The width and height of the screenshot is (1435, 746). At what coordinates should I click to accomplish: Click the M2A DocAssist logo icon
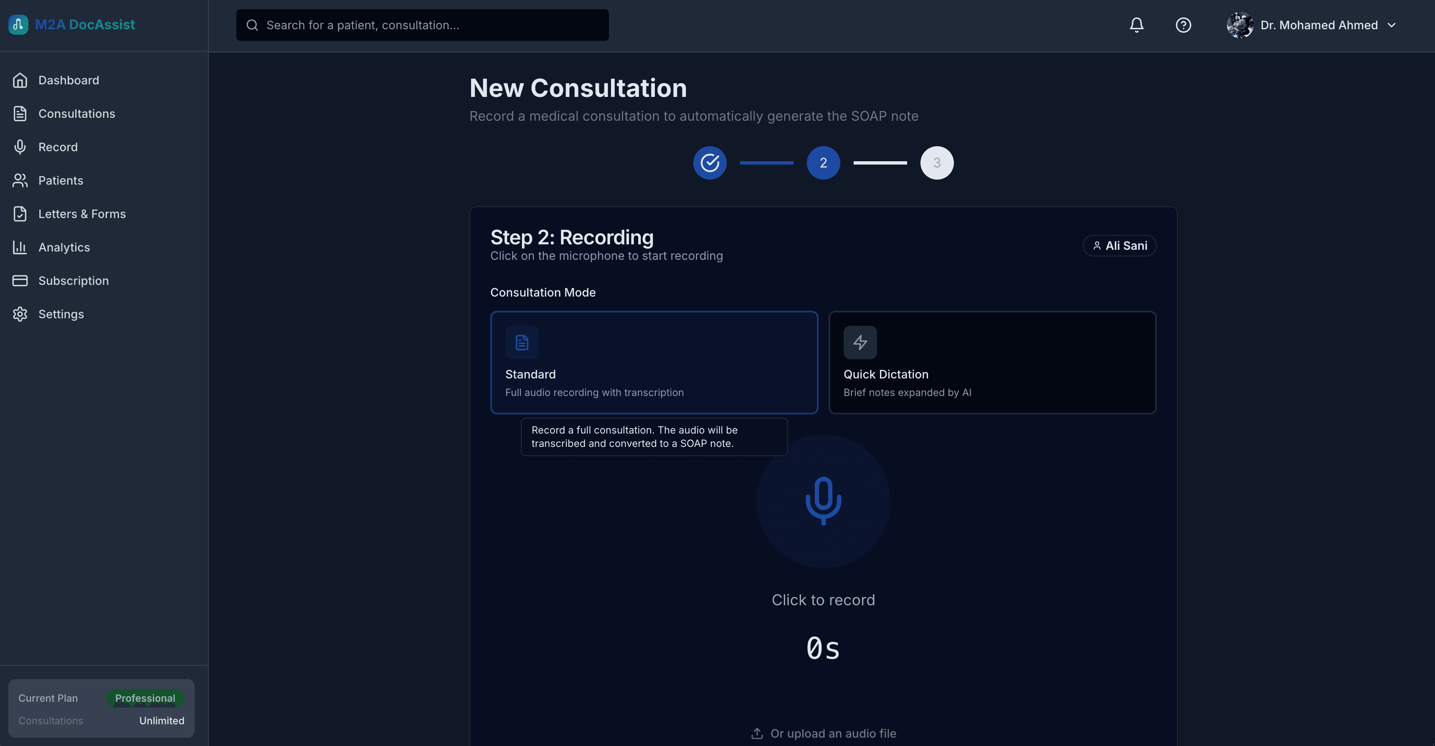pyautogui.click(x=18, y=25)
